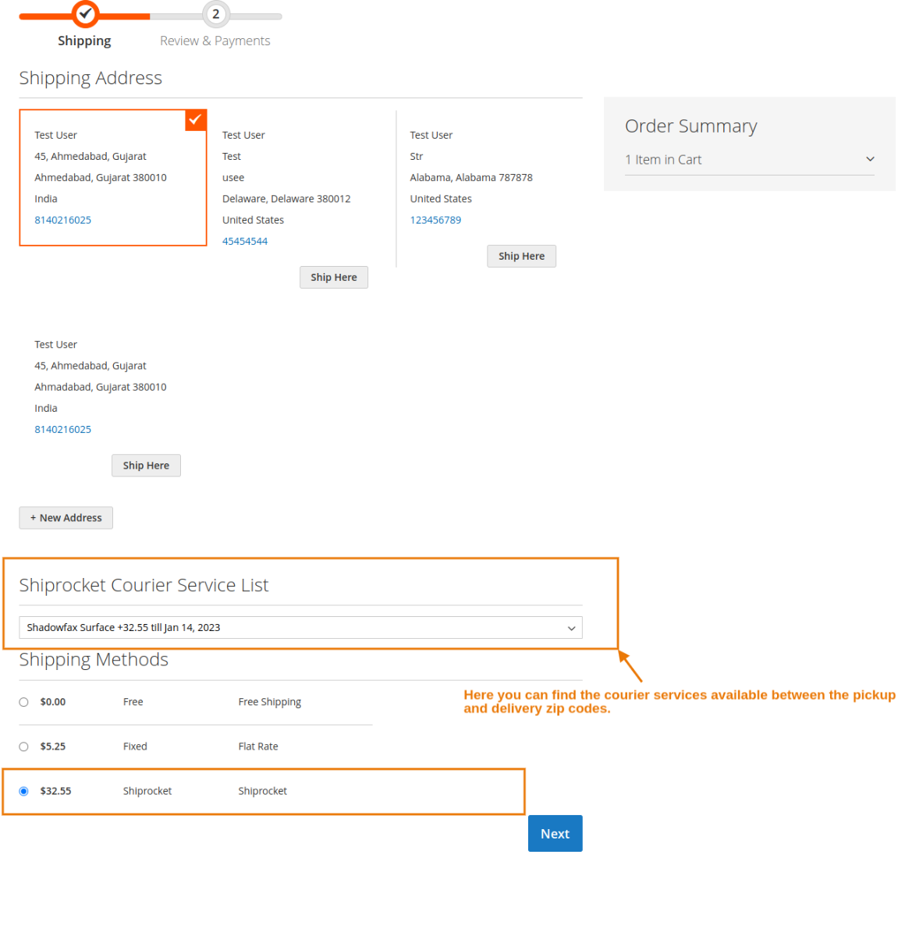Image resolution: width=905 pixels, height=936 pixels.
Task: Click the + New Address button
Action: point(66,517)
